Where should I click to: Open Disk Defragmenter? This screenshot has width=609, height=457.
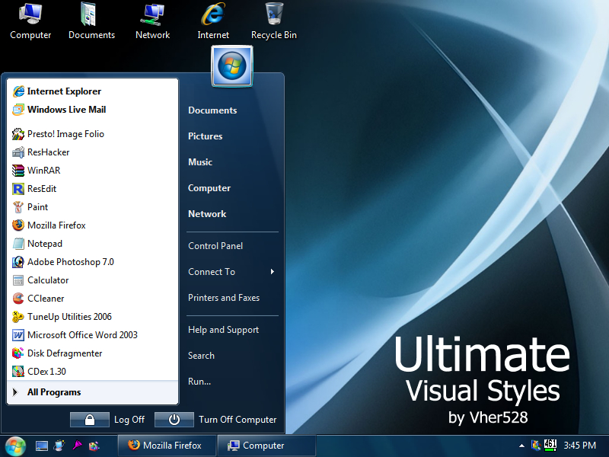[92, 353]
